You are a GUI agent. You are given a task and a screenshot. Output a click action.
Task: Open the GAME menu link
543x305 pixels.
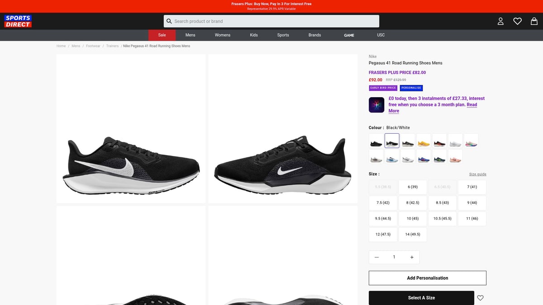click(349, 35)
